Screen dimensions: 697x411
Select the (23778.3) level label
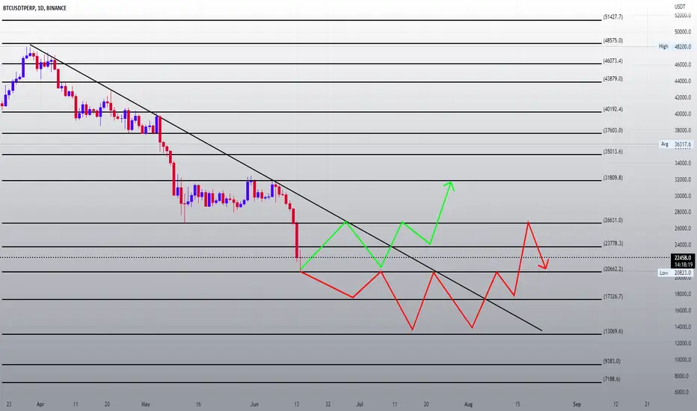(613, 244)
